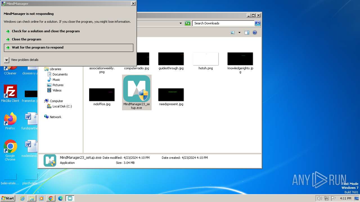This screenshot has width=360, height=202.
Task: Choose 'Wait for the program to respond'
Action: pos(69,47)
